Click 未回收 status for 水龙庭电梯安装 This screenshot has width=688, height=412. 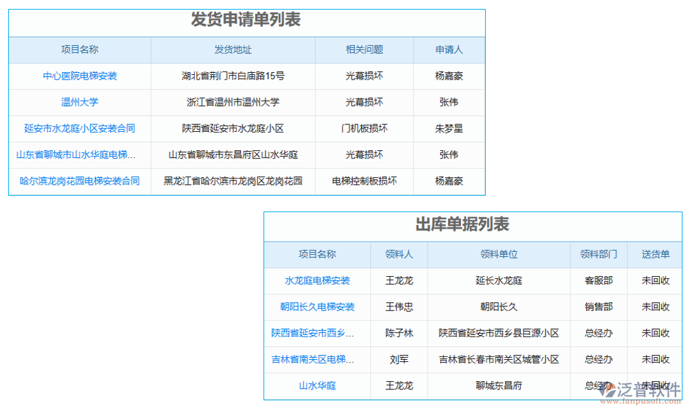pos(656,281)
